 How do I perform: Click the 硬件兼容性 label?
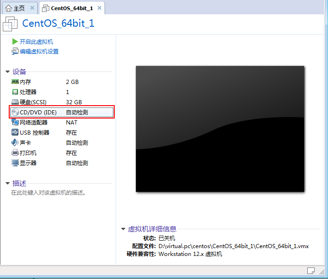click(141, 254)
